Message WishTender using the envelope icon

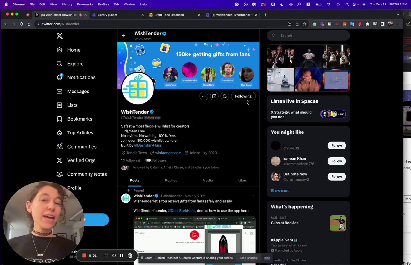click(214, 96)
